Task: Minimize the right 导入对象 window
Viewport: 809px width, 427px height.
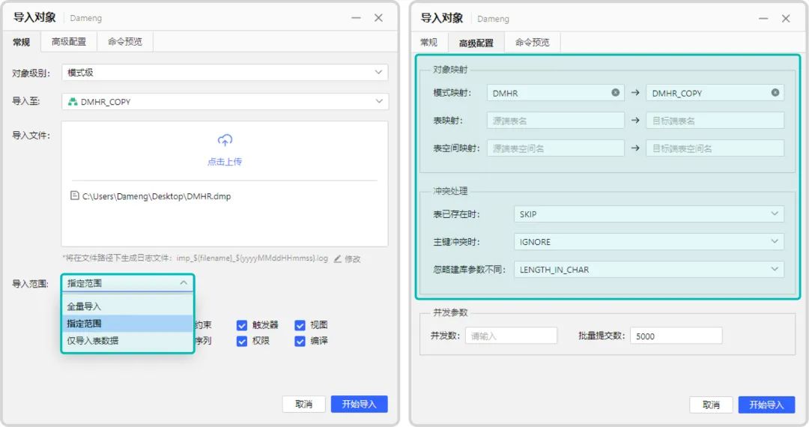Action: pyautogui.click(x=763, y=19)
